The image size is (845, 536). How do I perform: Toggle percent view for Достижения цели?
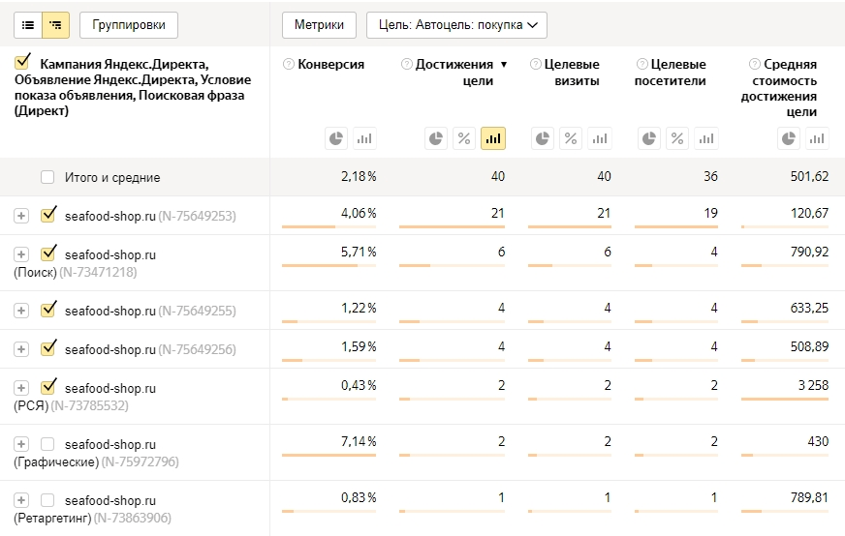(464, 138)
